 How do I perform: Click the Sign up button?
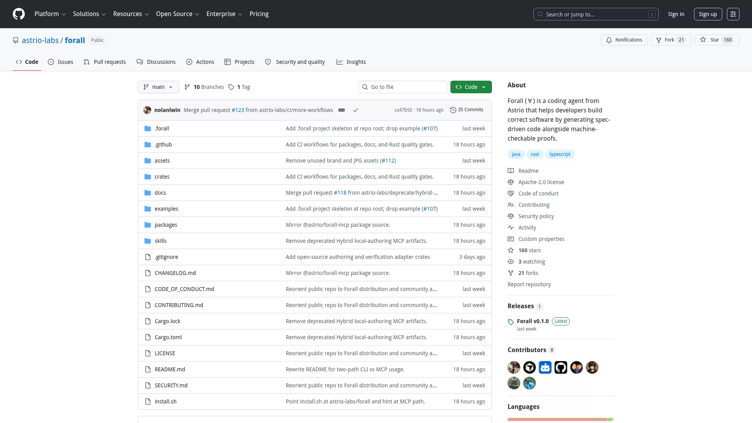tap(708, 14)
